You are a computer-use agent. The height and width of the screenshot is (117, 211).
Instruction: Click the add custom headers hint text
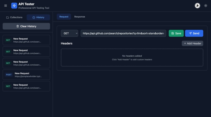[x=132, y=60]
